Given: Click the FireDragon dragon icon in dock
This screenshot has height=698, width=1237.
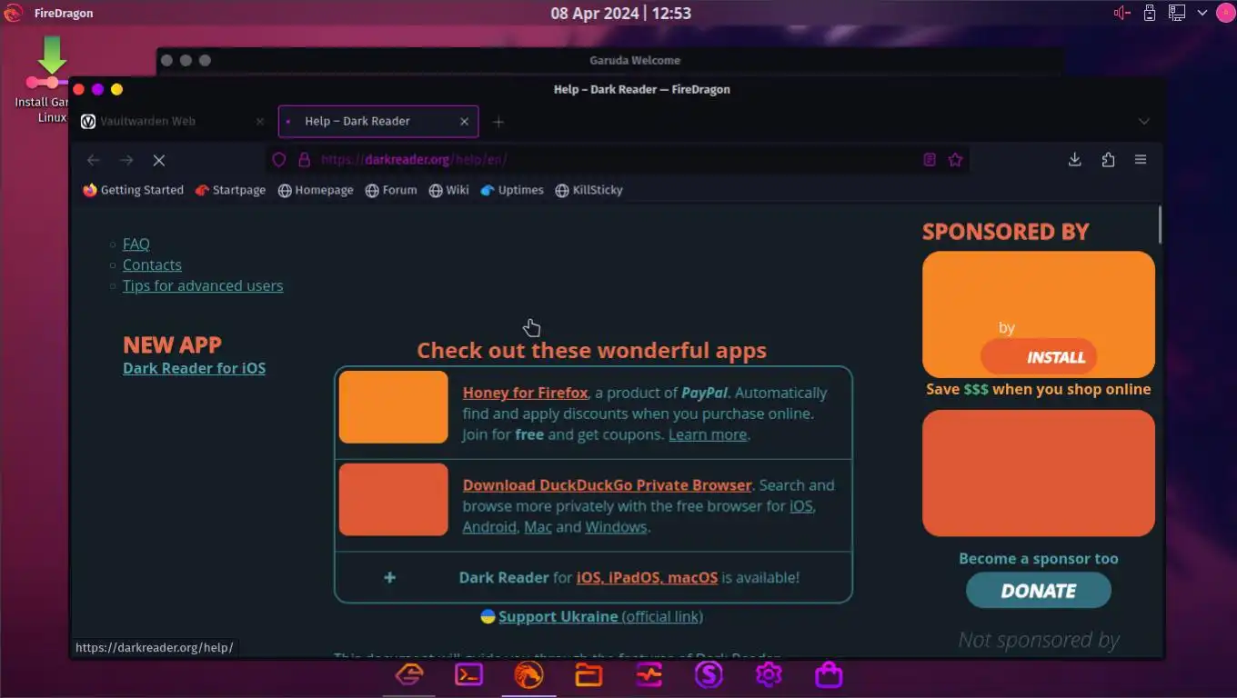Looking at the screenshot, I should pos(528,674).
